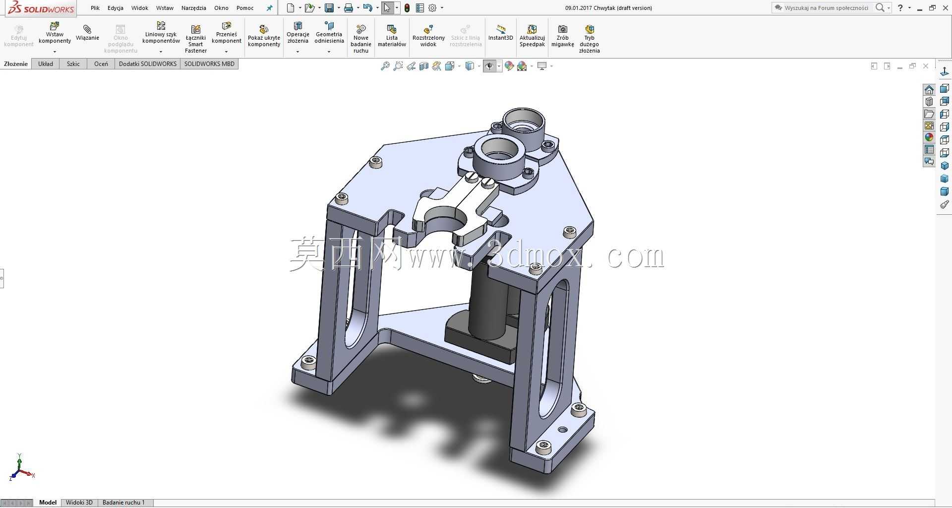Screen dimensions: 952x508
Task: Open the Plik menu
Action: (95, 8)
